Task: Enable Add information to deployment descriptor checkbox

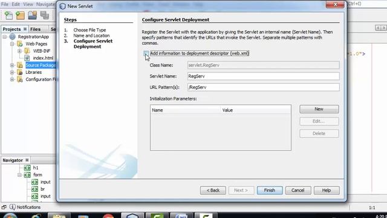Action: [x=146, y=53]
